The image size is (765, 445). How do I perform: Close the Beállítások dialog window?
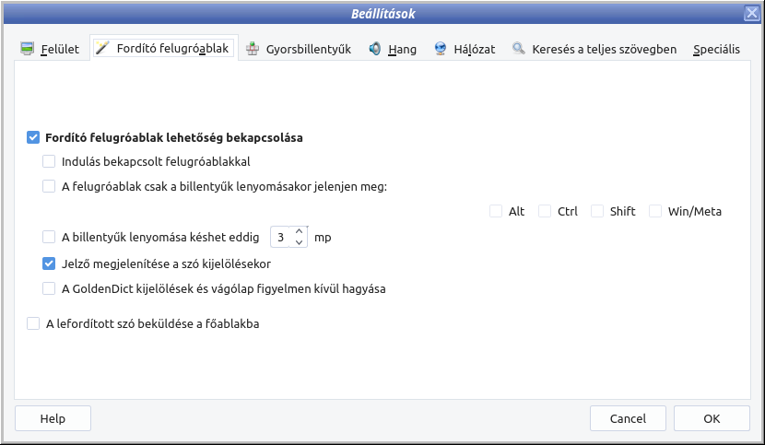tap(752, 13)
